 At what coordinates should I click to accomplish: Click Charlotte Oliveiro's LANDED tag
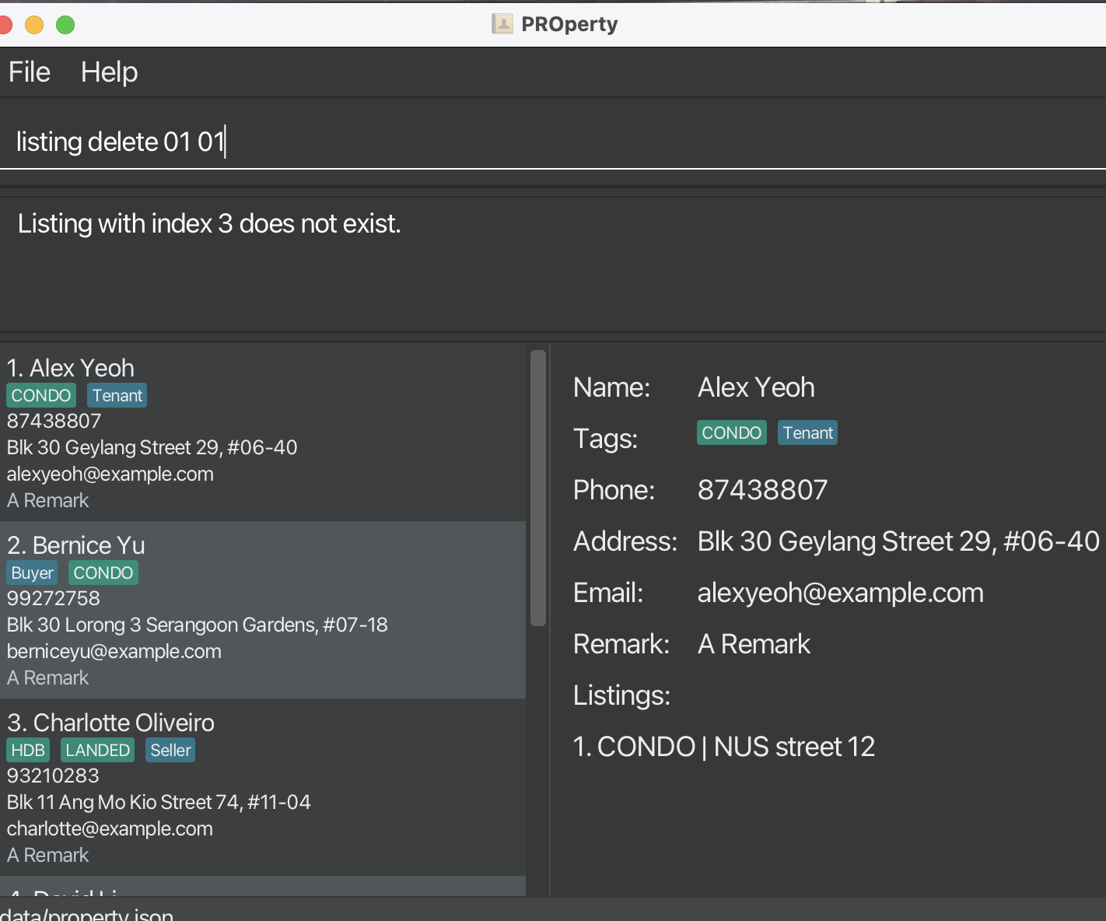[x=97, y=750]
